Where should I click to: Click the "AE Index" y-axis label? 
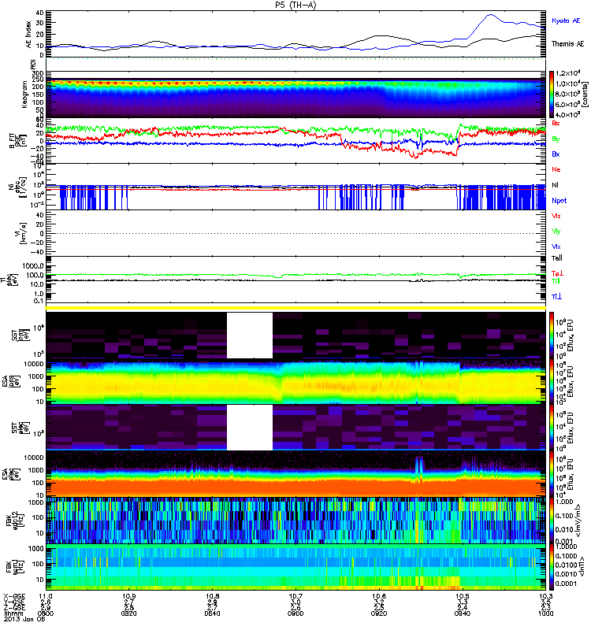pos(28,34)
